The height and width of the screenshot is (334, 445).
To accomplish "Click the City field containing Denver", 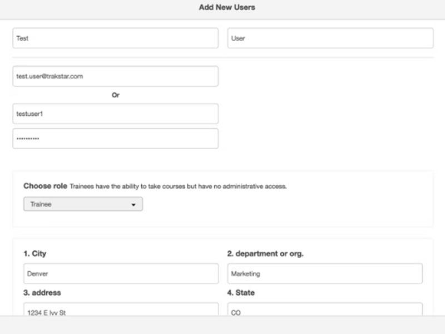I will coord(121,273).
